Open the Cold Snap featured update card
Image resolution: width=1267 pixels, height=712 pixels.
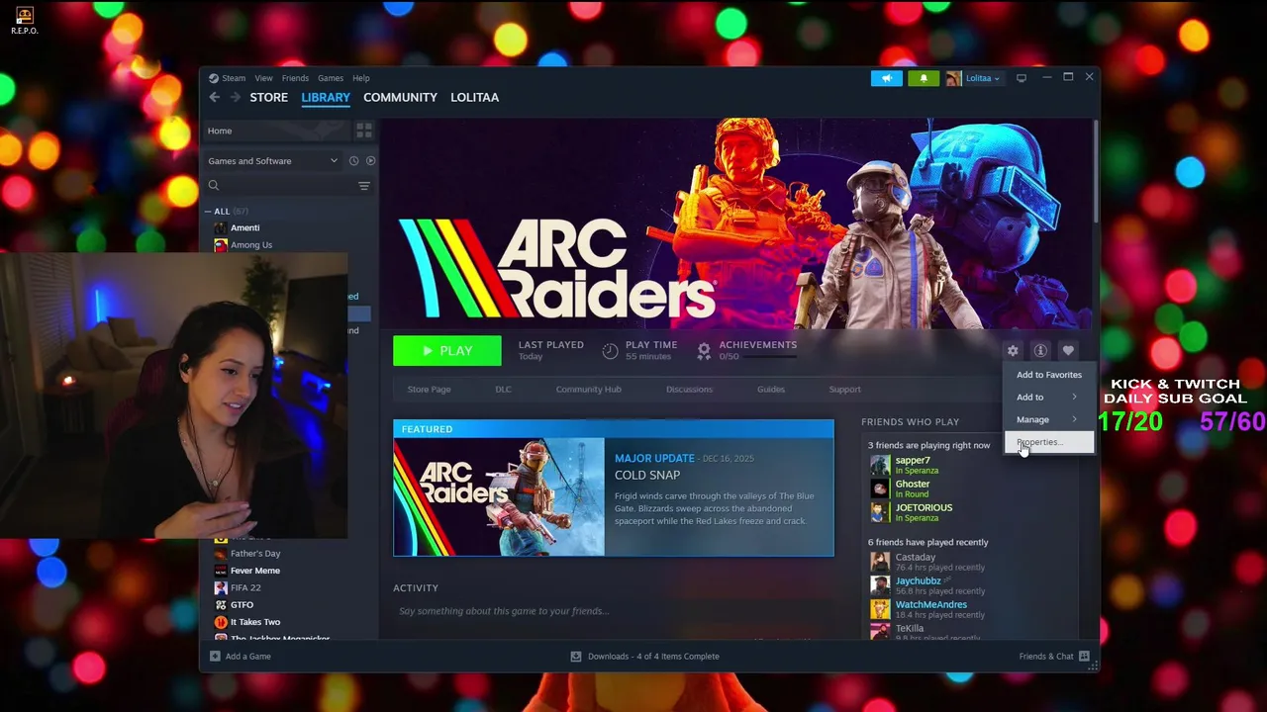(x=614, y=489)
